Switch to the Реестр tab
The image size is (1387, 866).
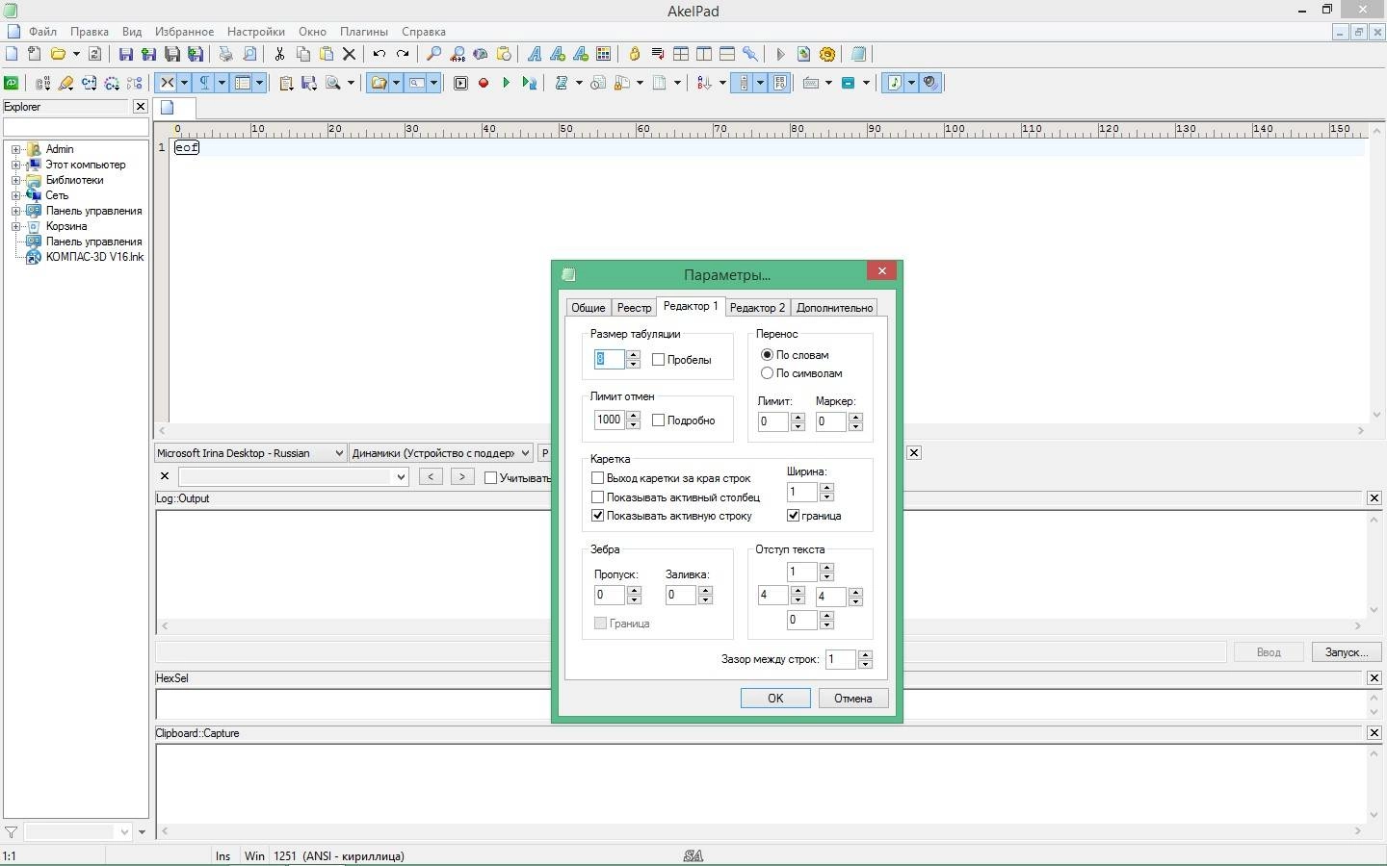tap(634, 308)
